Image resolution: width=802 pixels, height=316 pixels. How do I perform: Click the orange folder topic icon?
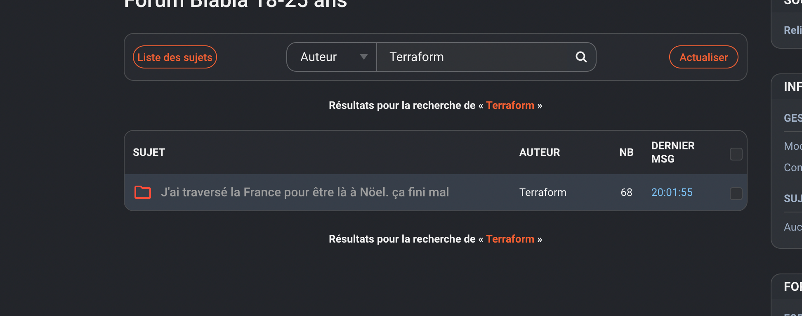point(143,192)
